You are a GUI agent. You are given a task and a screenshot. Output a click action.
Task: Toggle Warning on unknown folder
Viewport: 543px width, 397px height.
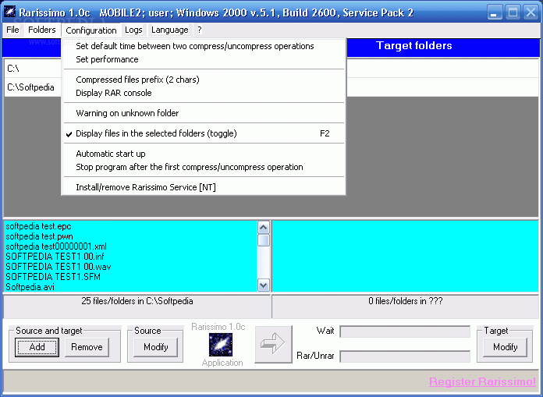tap(204, 113)
